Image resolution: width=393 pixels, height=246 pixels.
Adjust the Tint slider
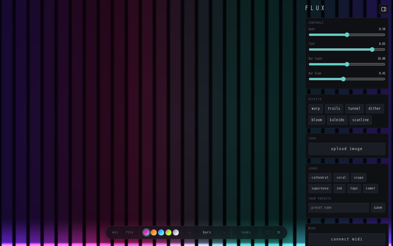tap(347, 50)
